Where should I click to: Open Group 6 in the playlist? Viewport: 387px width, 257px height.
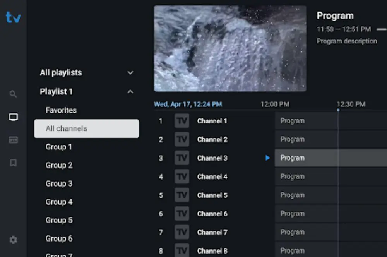point(59,238)
